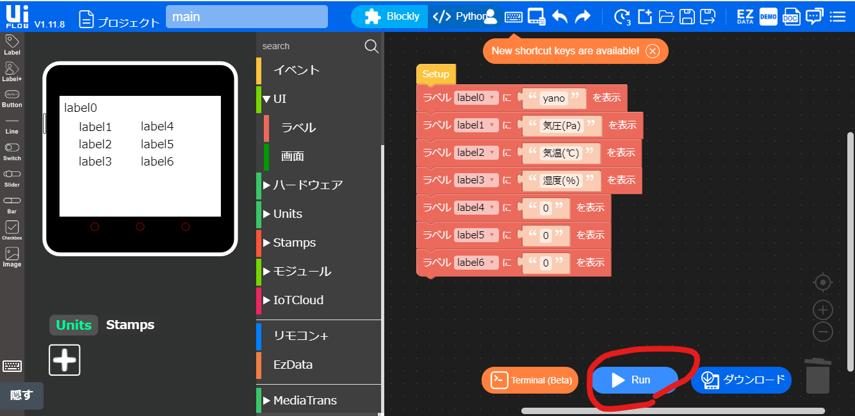Click the block search field
Screen dimensions: 855x416
pyautogui.click(x=307, y=45)
